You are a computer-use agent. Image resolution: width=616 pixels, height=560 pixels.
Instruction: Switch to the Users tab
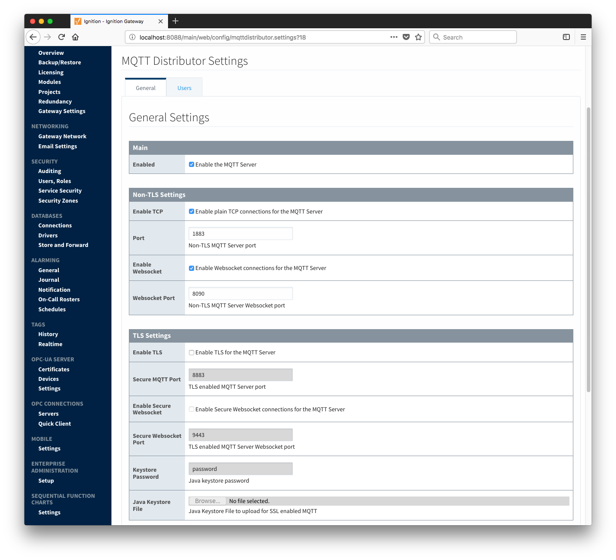[x=184, y=87]
